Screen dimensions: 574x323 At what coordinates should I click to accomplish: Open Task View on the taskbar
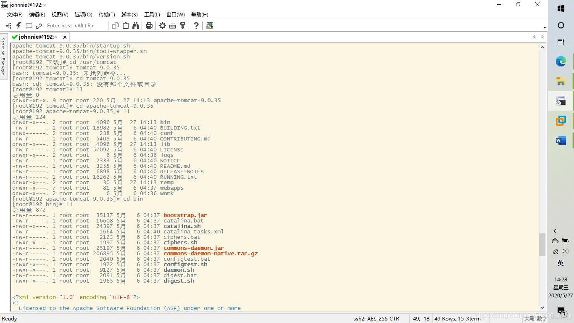(x=561, y=42)
